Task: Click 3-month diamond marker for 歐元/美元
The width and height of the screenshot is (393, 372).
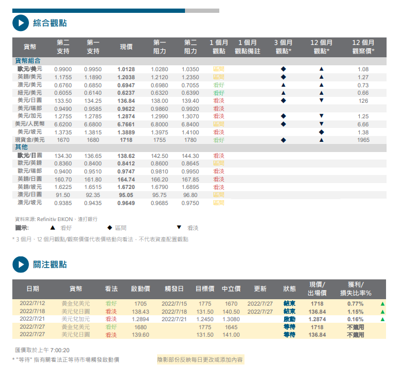Action: coord(283,69)
